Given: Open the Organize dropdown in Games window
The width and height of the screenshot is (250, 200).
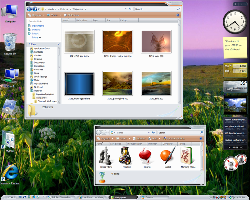Looking at the screenshot, I should click(x=105, y=138).
